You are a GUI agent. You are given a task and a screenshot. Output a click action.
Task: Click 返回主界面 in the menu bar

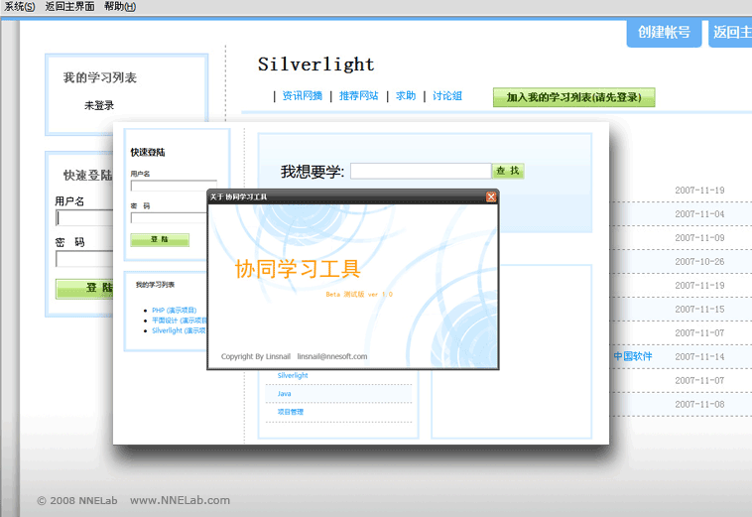click(69, 7)
